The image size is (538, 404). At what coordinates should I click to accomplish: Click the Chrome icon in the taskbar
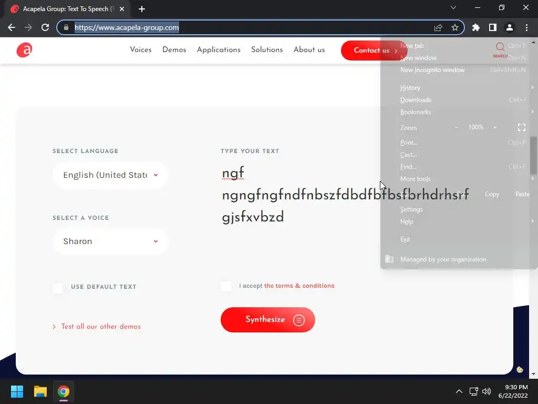(64, 391)
